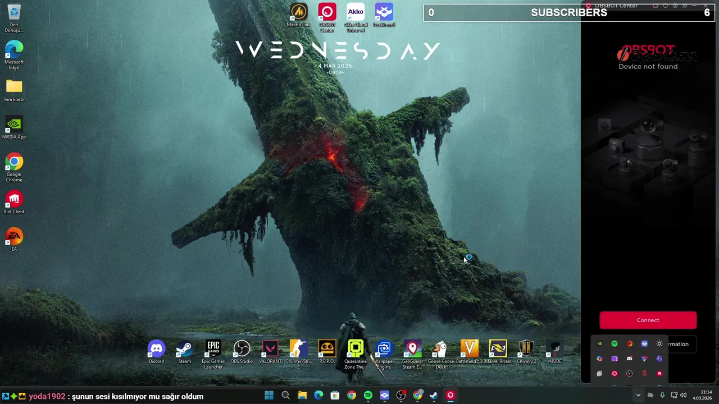Open volume speaker tray icon
This screenshot has width=719, height=404.
[x=684, y=396]
